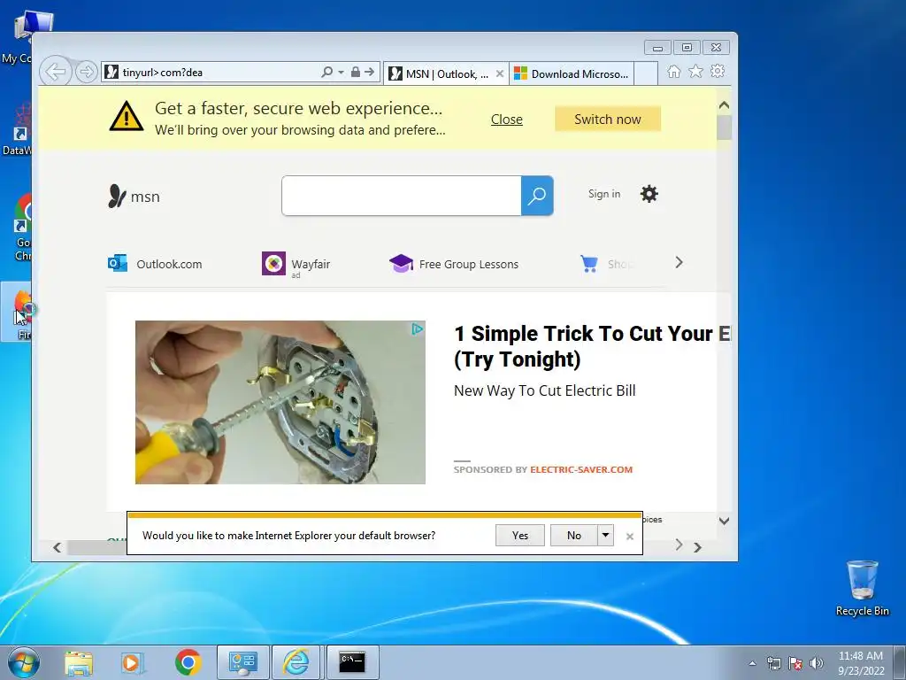Image resolution: width=906 pixels, height=680 pixels.
Task: Click the ELECTRIC-SAVER.COM sponsor link
Action: pos(581,469)
